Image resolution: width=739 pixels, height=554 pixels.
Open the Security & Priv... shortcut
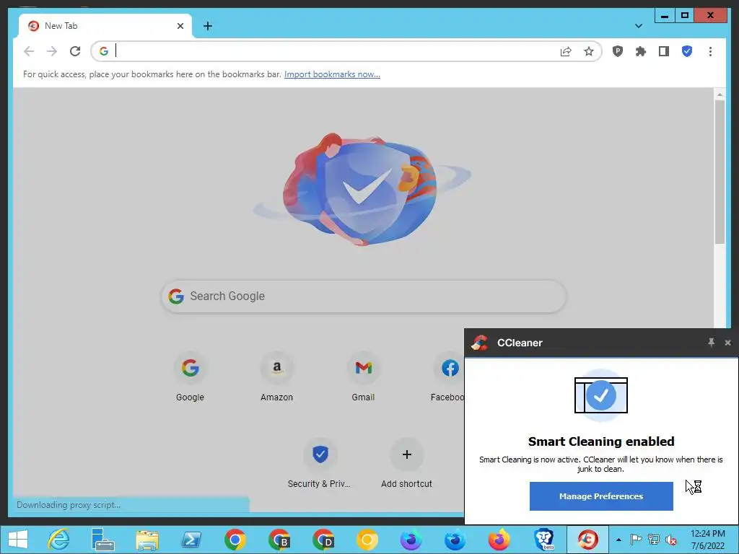coord(320,463)
